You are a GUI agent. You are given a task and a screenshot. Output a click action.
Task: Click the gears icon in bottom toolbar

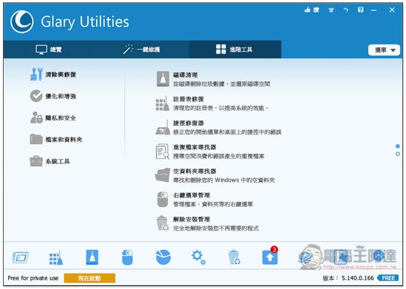(198, 257)
